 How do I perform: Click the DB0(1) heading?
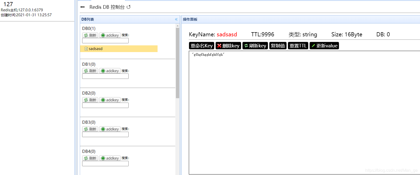(89, 28)
